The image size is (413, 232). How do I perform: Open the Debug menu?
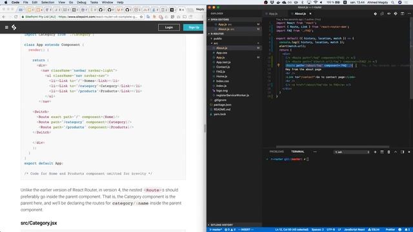tap(81, 3)
